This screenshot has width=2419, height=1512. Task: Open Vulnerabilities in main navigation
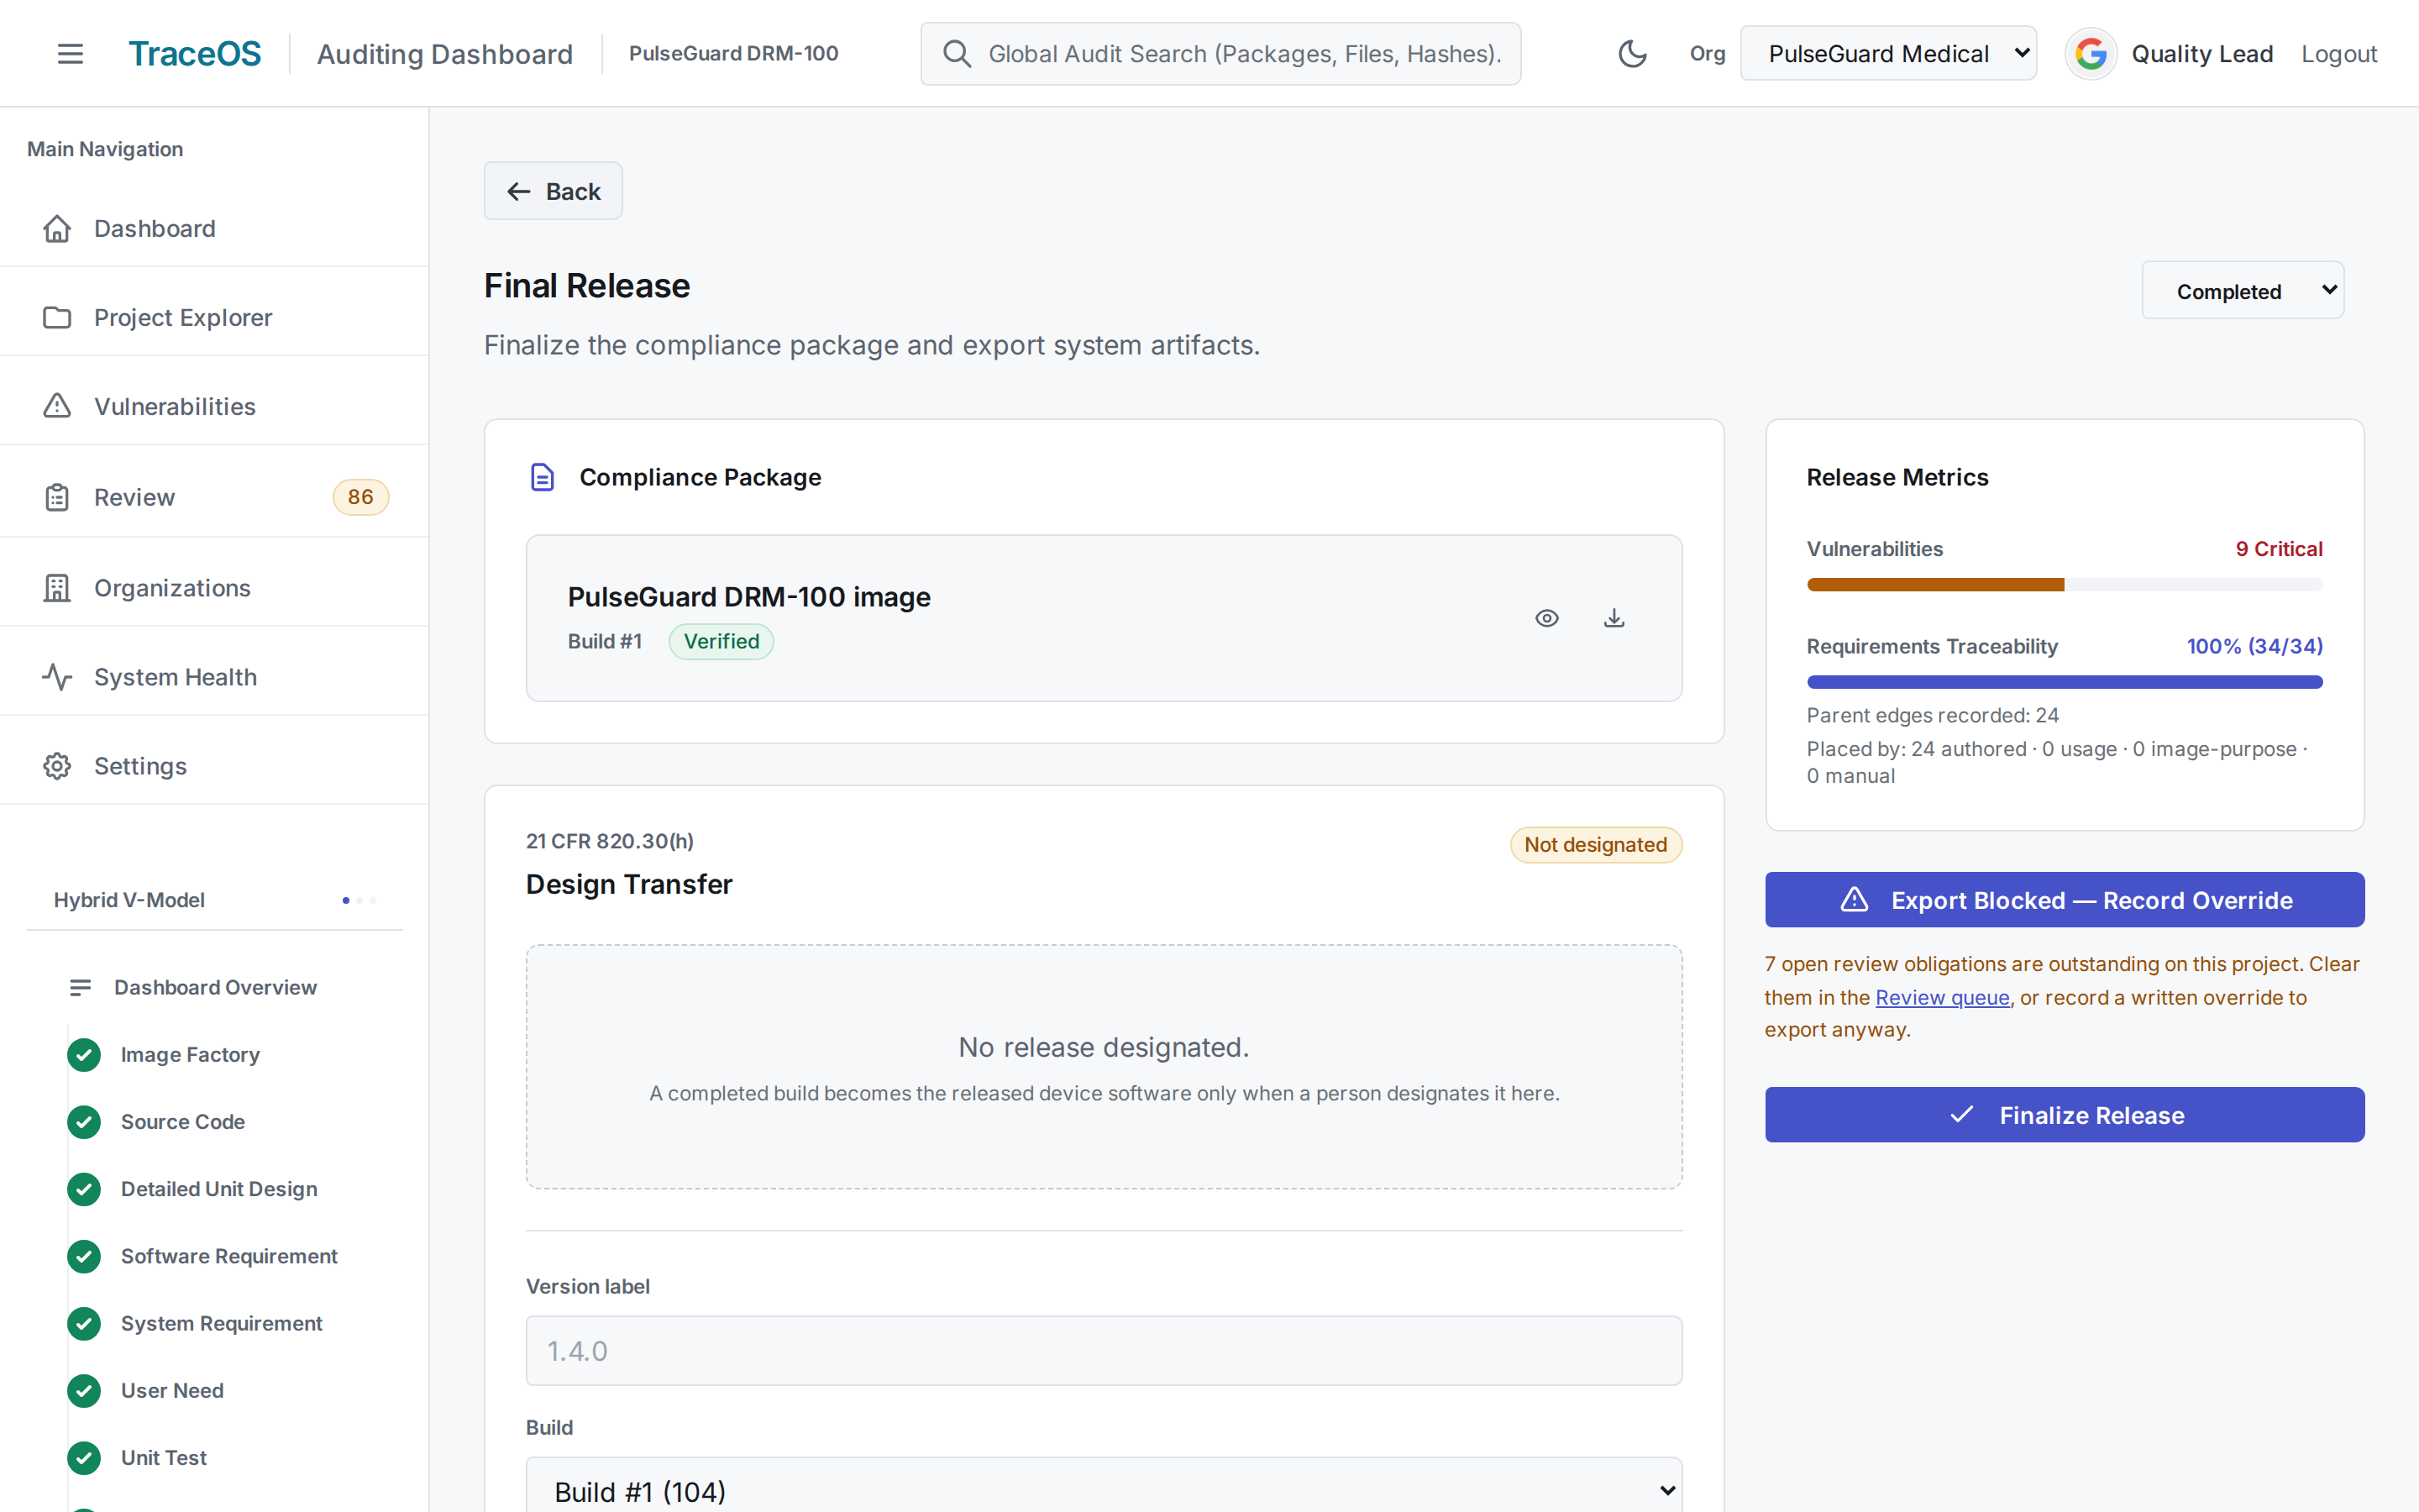(215, 406)
